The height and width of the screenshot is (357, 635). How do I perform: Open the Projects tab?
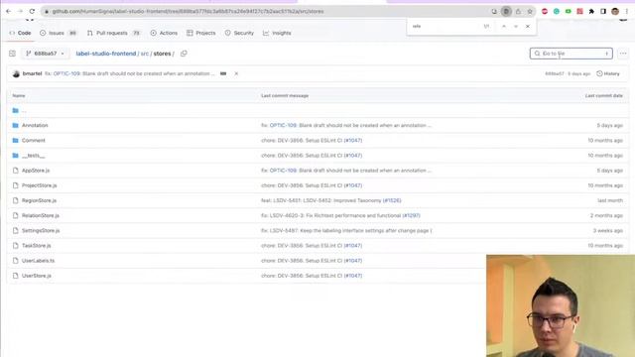(200, 33)
